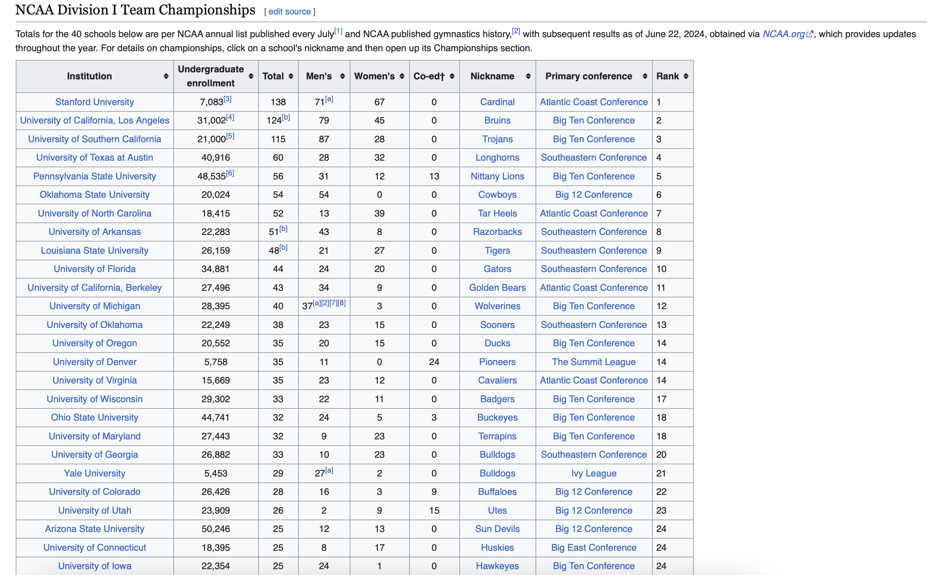Open the Nittany Lions nickname link

[x=498, y=176]
